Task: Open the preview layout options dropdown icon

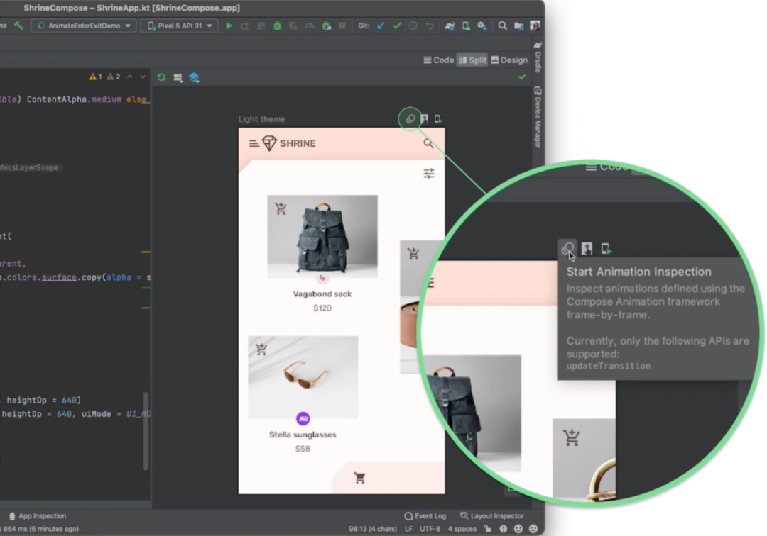Action: [178, 77]
